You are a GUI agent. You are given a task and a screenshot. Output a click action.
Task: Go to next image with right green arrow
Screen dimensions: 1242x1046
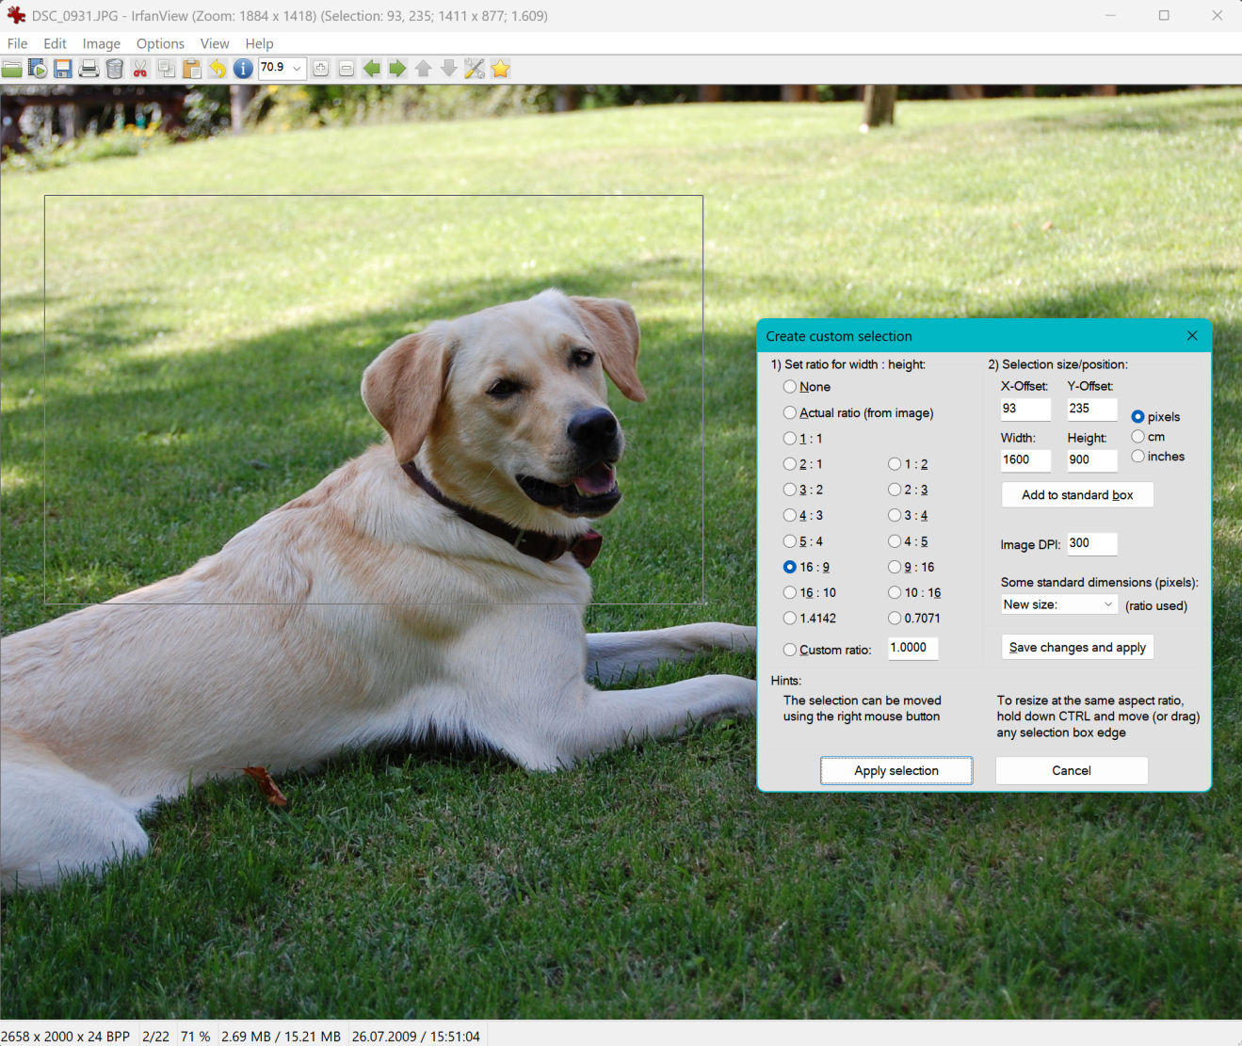pyautogui.click(x=397, y=69)
